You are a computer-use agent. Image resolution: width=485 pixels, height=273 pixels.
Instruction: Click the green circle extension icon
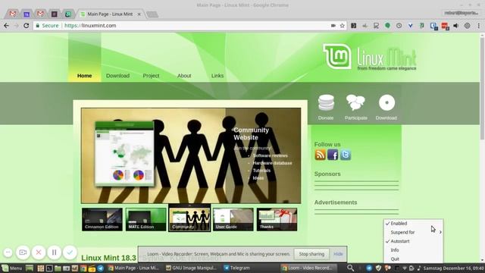click(387, 26)
